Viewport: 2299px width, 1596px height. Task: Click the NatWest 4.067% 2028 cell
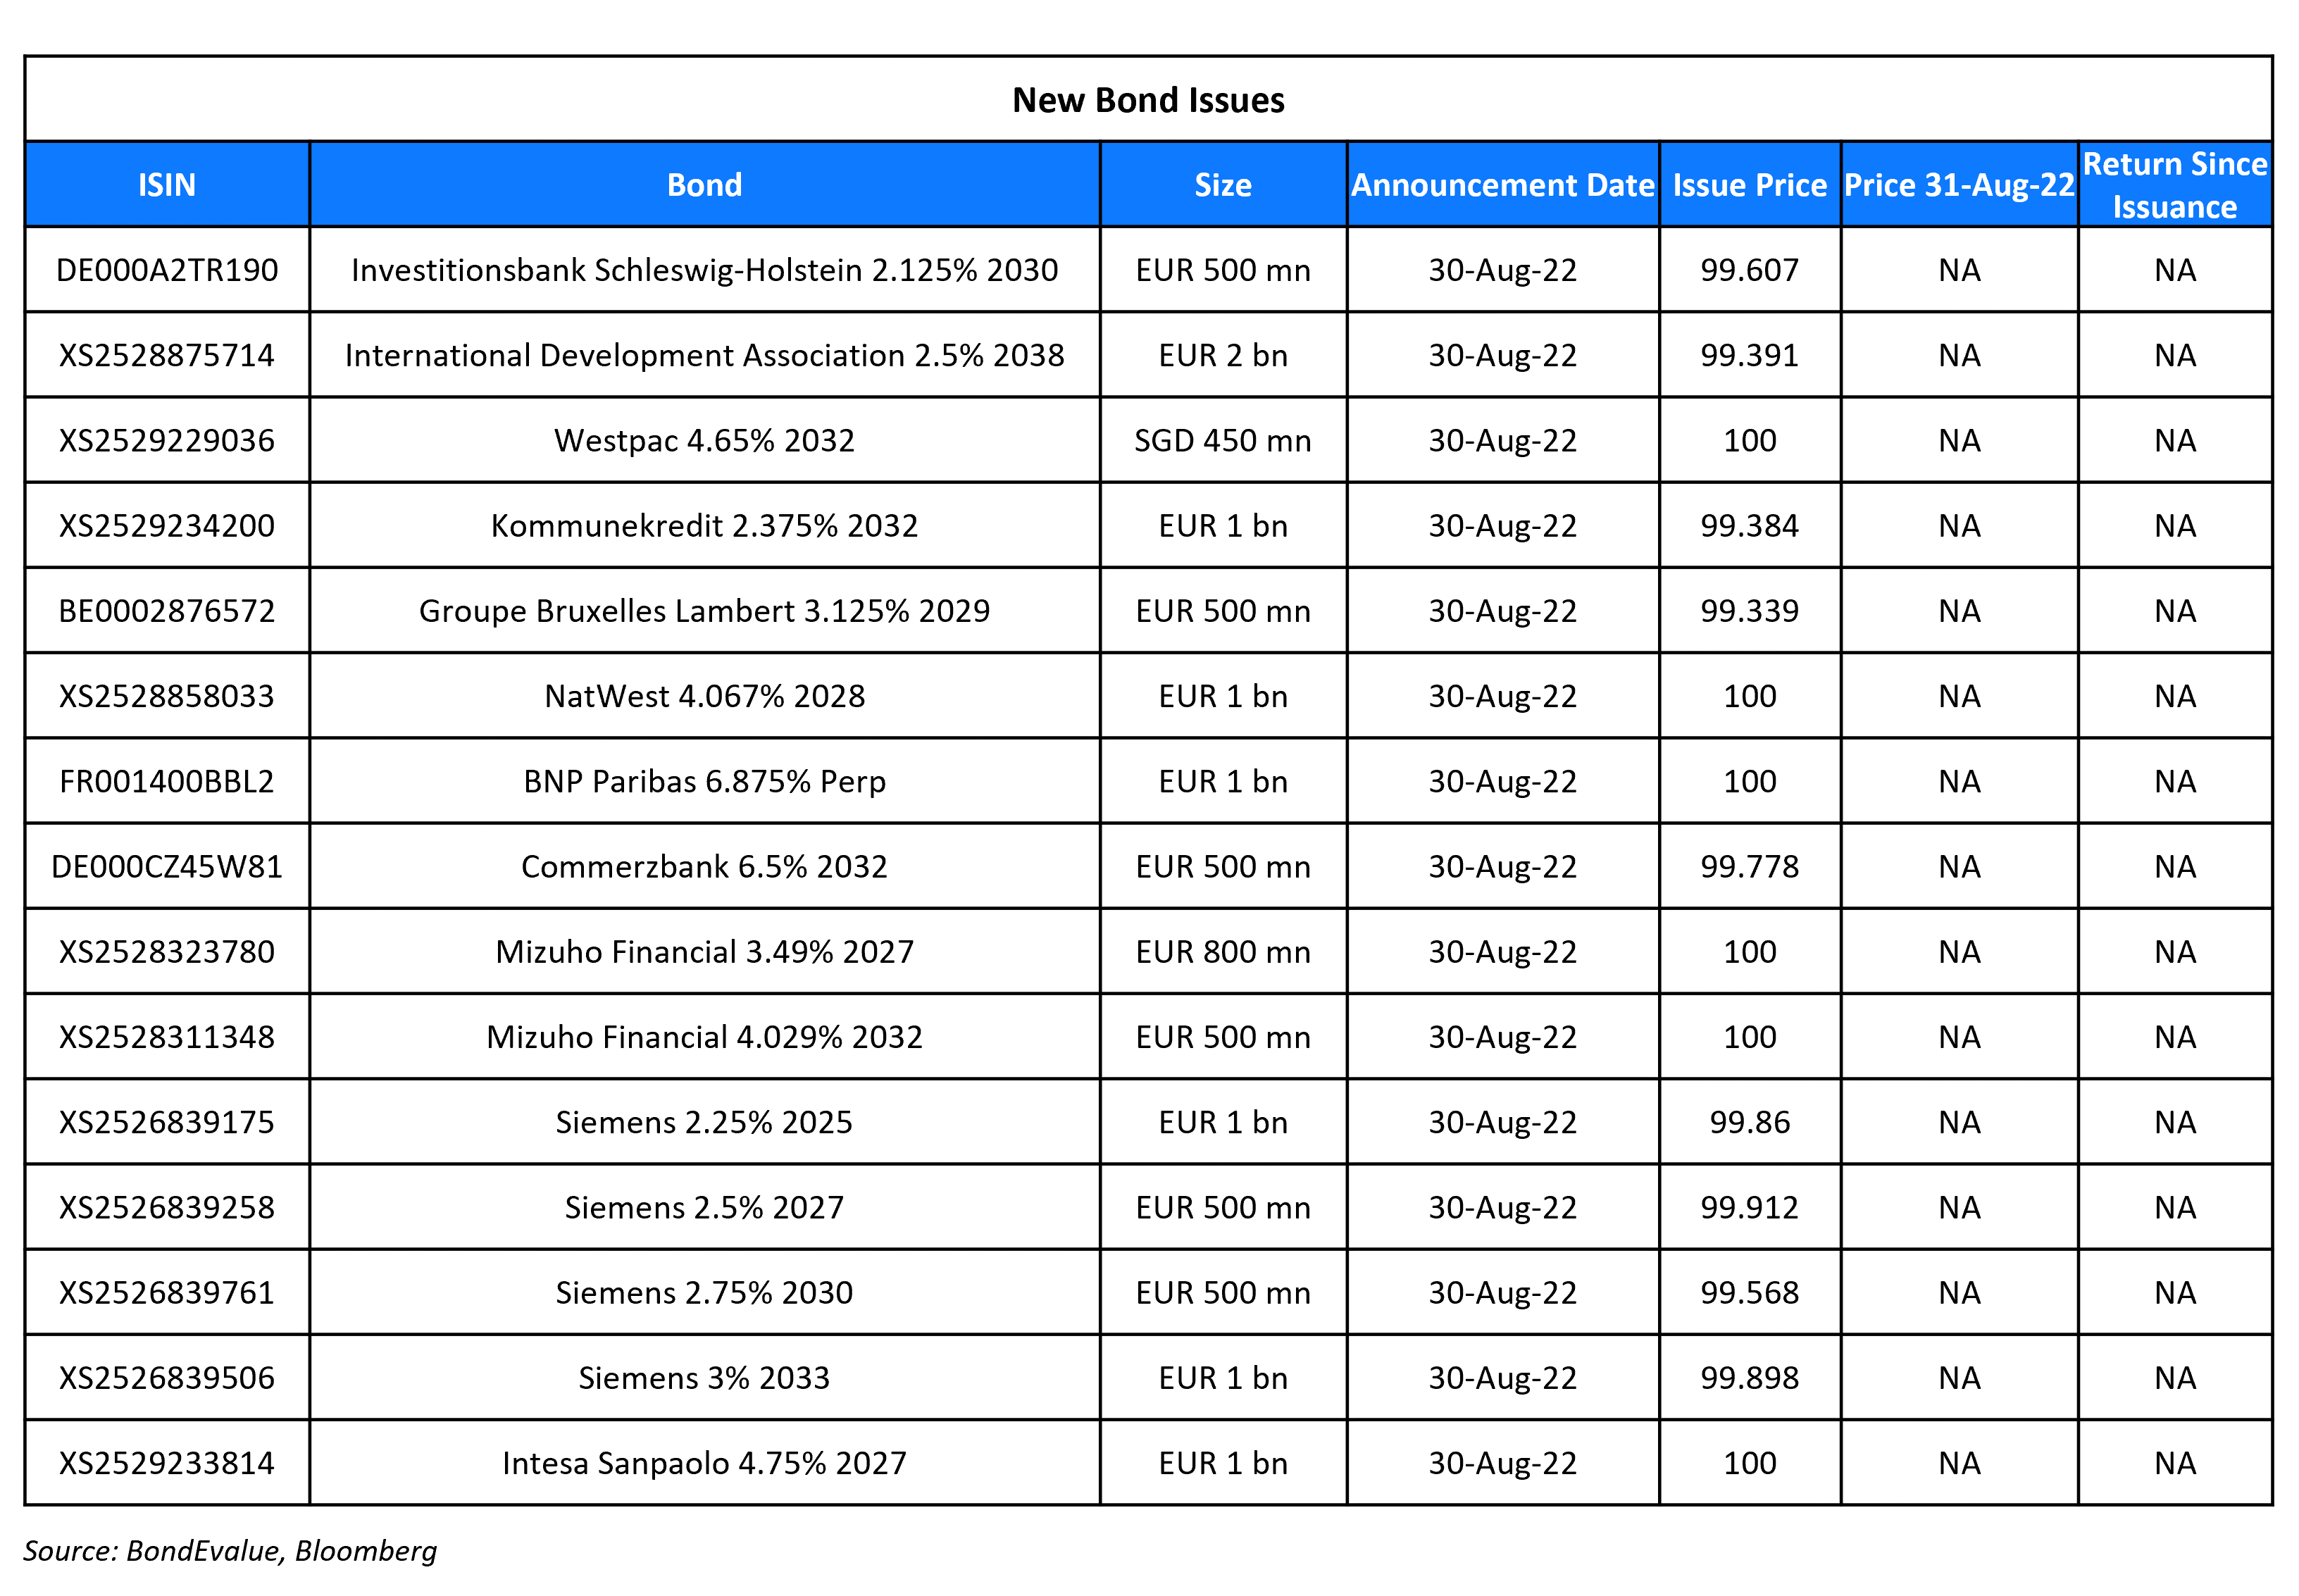704,696
